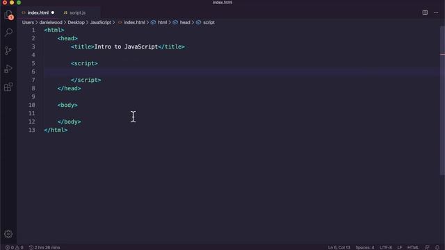Show errors and warnings problems panel
The width and height of the screenshot is (445, 250).
tap(15, 247)
